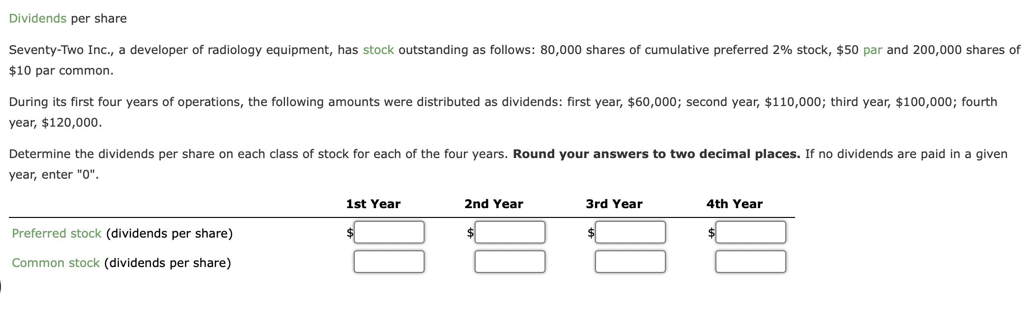Screen dimensions: 1028x322
Task: Open the Dividends glossary link
Action: point(37,18)
